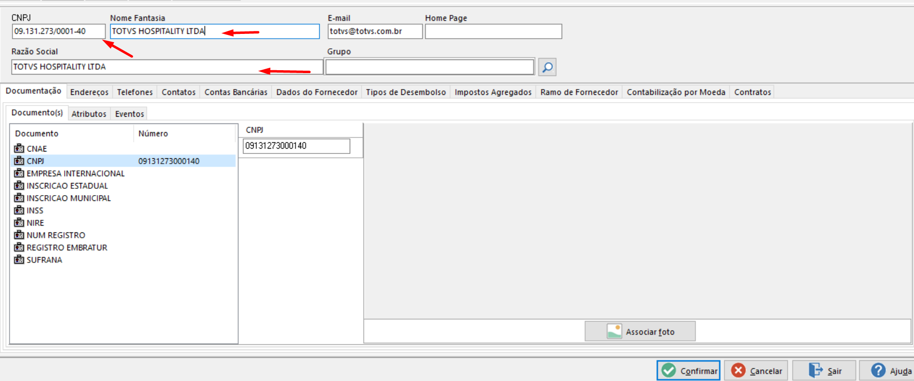The width and height of the screenshot is (914, 381).
Task: Switch to the Endereços tab
Action: (89, 92)
